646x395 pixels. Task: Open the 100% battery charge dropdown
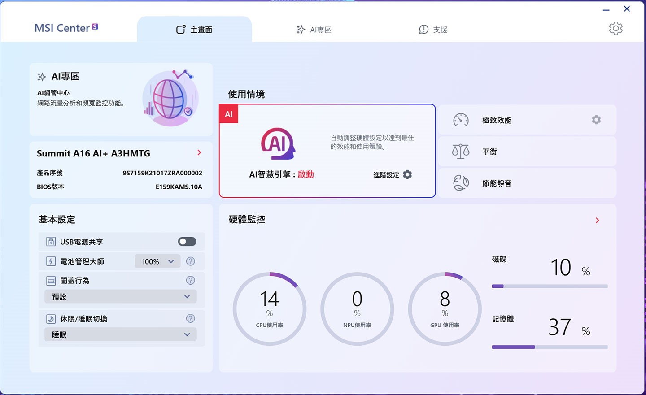click(x=157, y=261)
